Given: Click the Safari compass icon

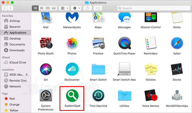Looking at the screenshot, I should (x=177, y=43).
